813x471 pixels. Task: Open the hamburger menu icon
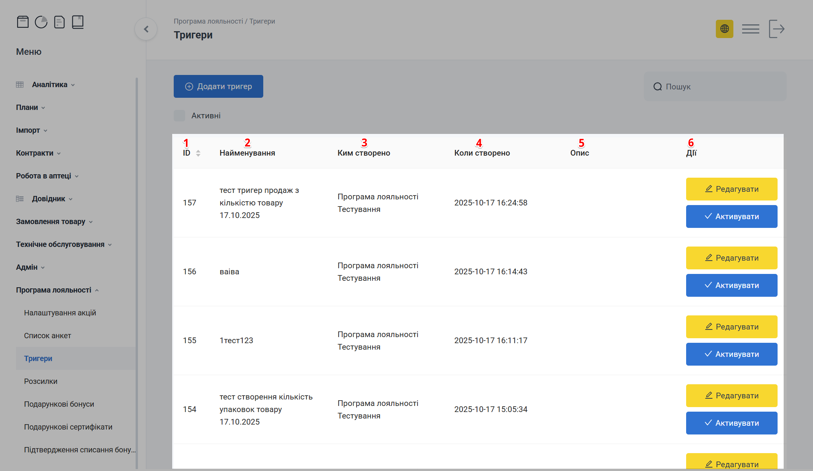point(751,29)
